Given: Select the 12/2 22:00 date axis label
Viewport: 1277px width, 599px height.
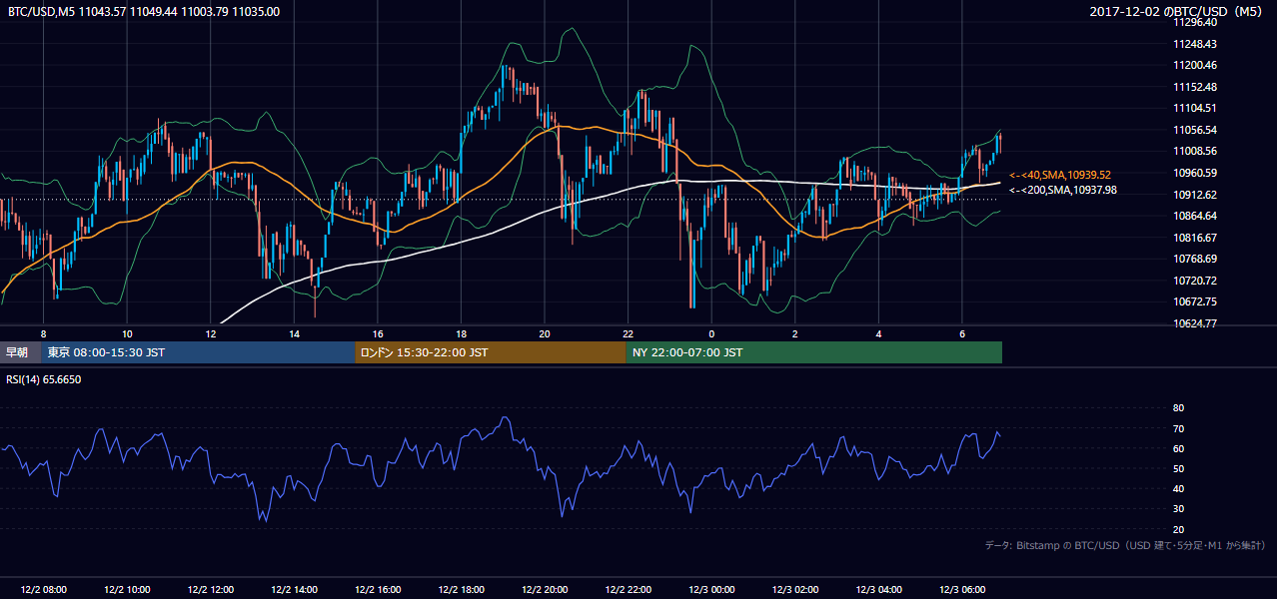Looking at the screenshot, I should coord(628,589).
